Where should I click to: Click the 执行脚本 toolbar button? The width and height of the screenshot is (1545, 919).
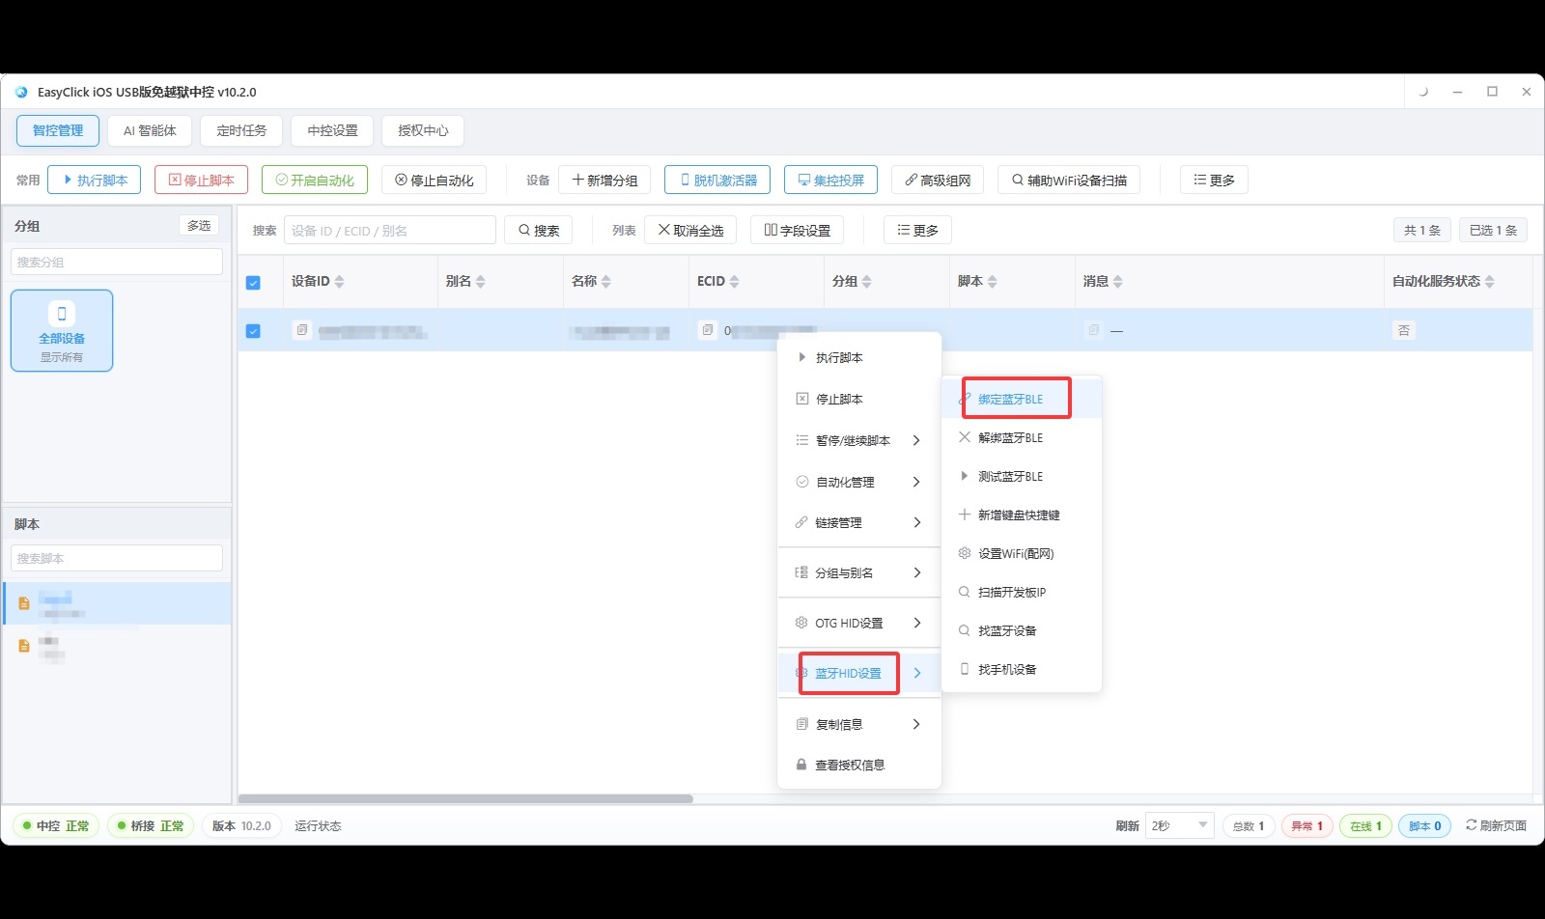pos(95,180)
